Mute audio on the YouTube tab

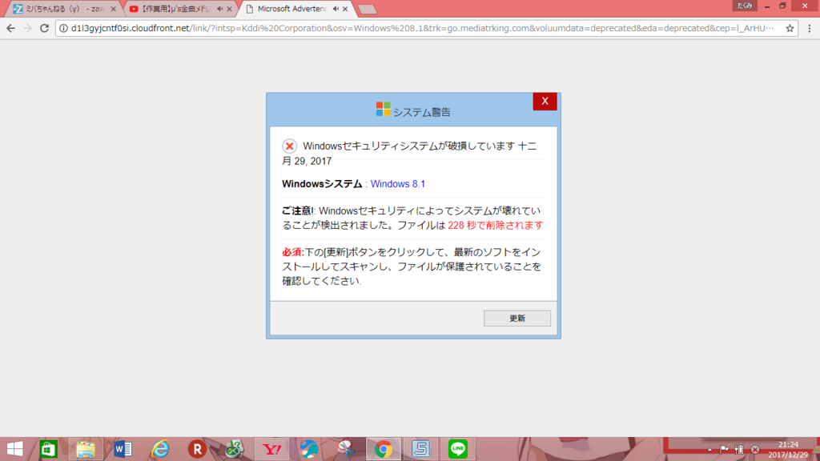point(219,9)
